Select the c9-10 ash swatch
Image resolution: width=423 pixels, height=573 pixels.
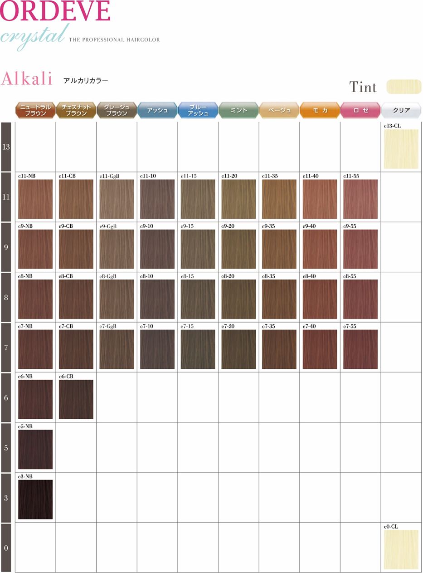tap(157, 249)
